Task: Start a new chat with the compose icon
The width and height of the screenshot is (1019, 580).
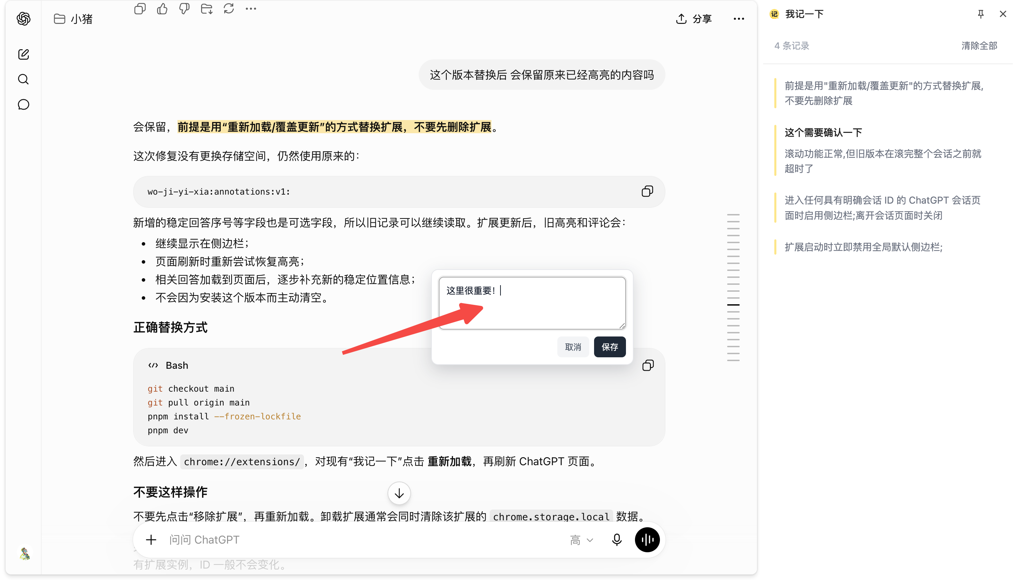Action: [24, 54]
